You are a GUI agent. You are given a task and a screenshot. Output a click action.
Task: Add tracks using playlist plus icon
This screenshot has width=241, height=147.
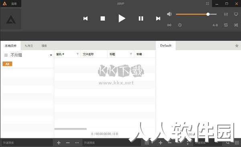pyautogui.click(x=161, y=143)
